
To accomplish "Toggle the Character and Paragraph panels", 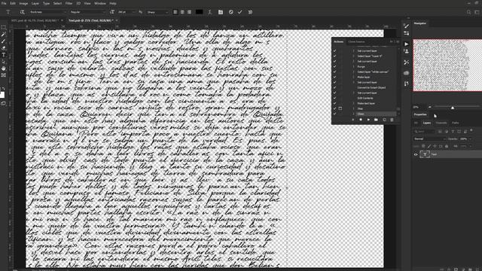I will coord(221,12).
